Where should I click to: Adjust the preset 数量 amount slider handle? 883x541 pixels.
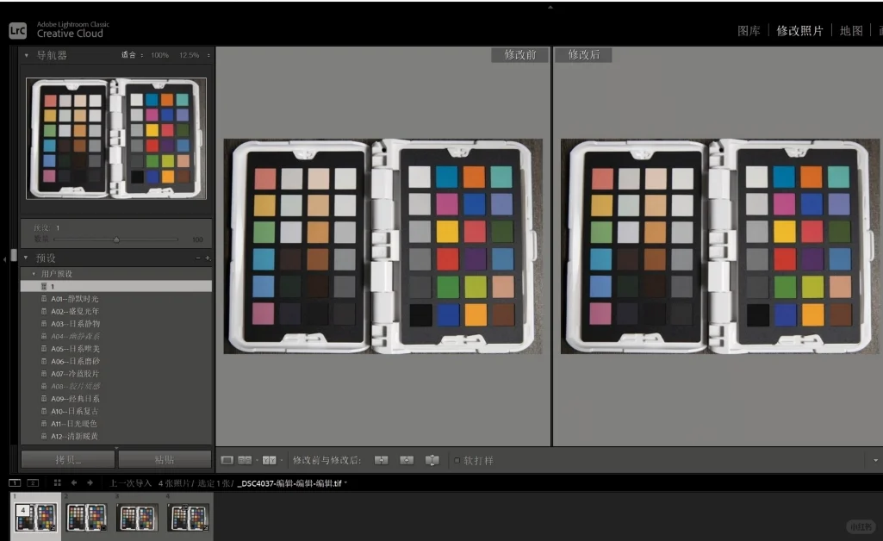116,239
